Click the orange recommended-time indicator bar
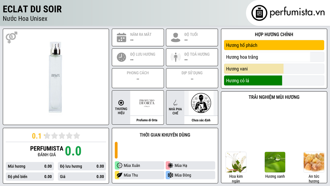 (116, 150)
